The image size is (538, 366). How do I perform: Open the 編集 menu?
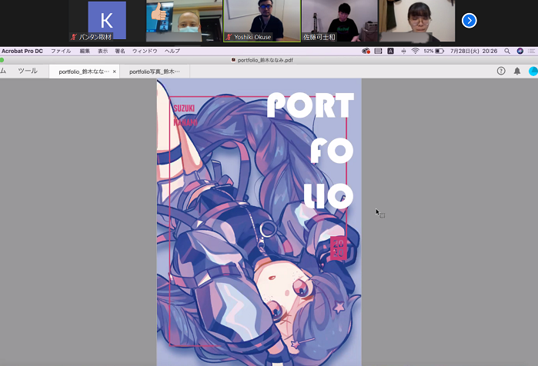click(x=85, y=51)
